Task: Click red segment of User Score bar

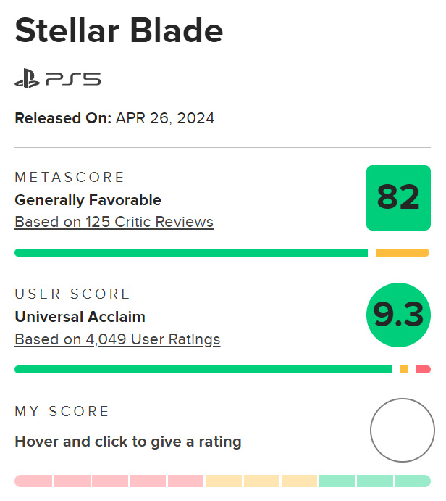Action: pyautogui.click(x=423, y=370)
